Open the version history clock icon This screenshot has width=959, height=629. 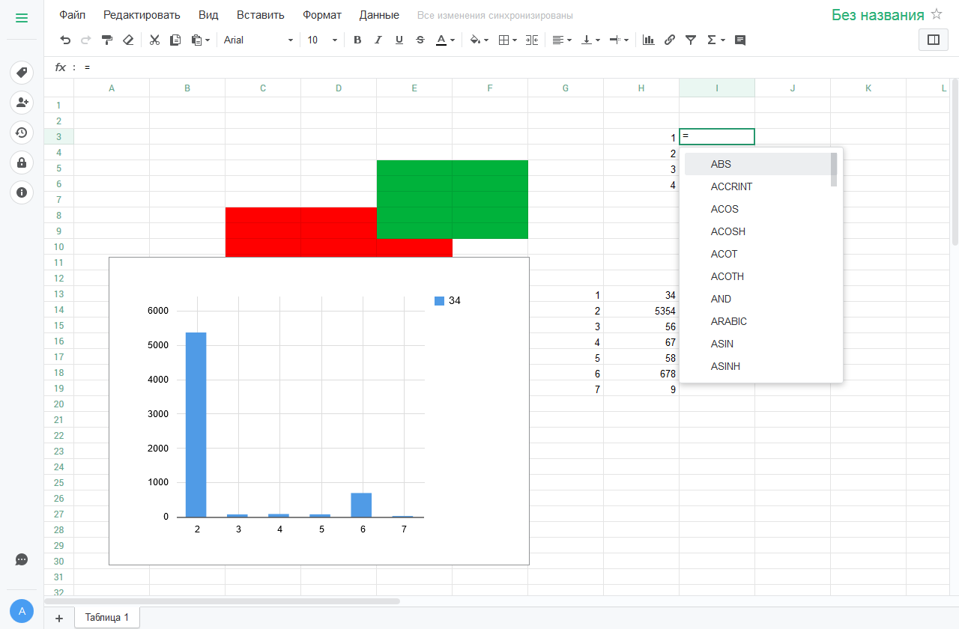click(x=22, y=133)
